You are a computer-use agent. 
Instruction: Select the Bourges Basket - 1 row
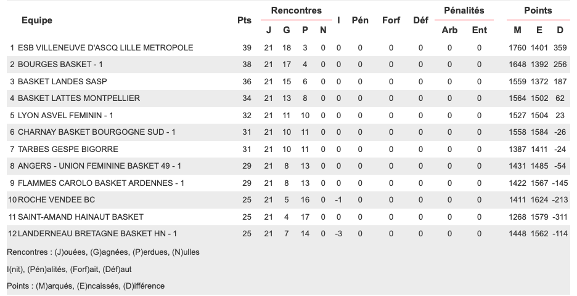coord(60,65)
